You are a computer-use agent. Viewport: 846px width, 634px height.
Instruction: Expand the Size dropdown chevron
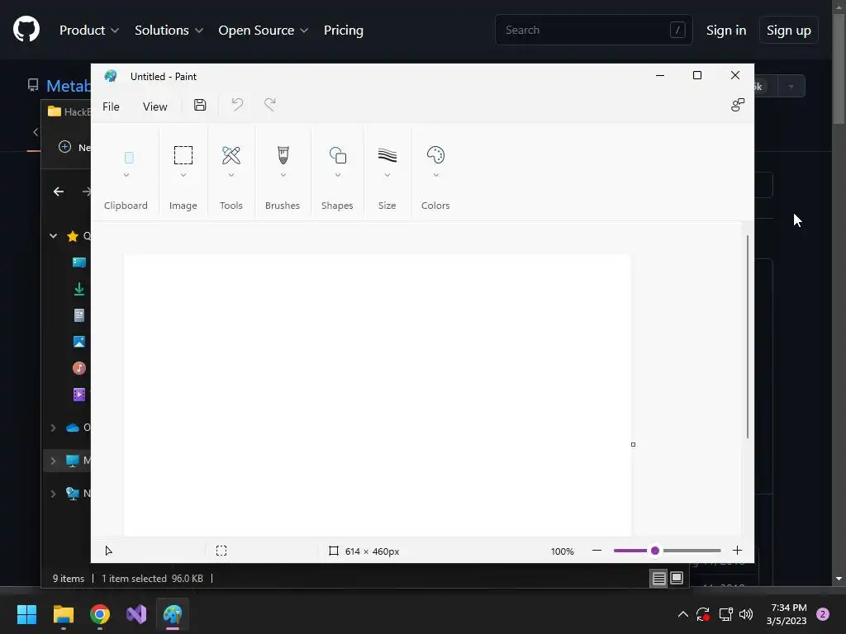point(387,175)
